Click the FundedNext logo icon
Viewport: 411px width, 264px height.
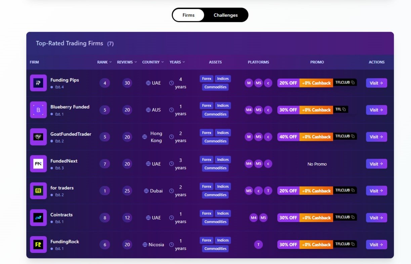click(38, 164)
